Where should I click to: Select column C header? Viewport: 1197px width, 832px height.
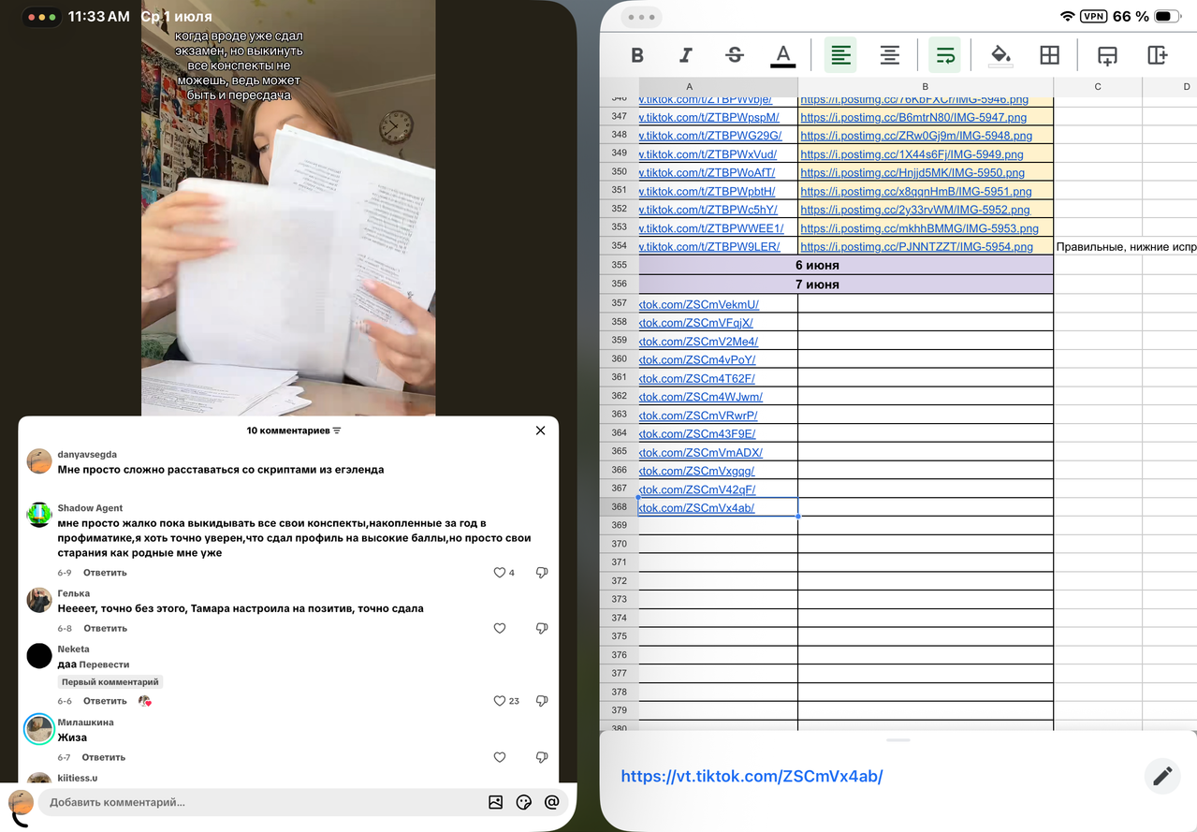pos(1098,87)
